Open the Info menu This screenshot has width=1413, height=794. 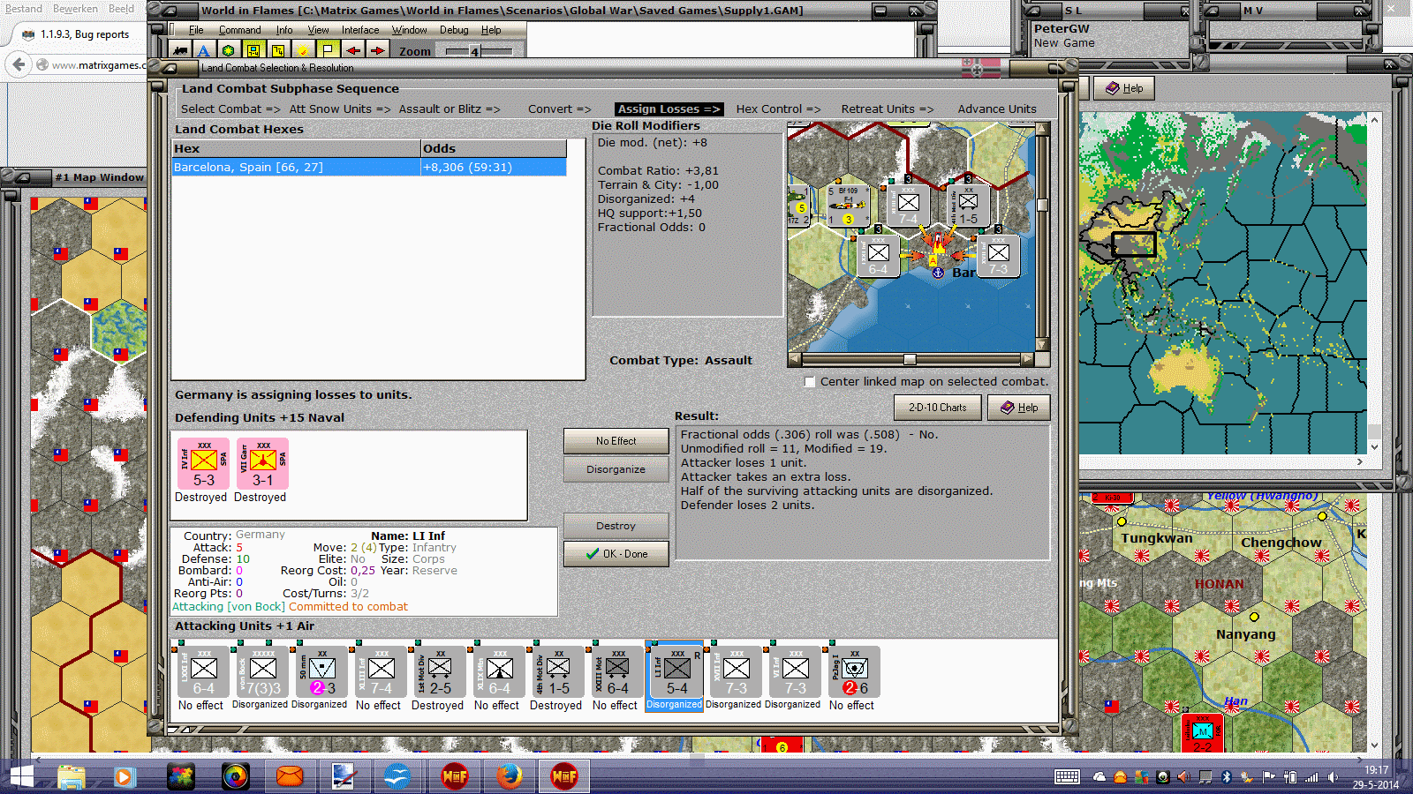coord(284,30)
